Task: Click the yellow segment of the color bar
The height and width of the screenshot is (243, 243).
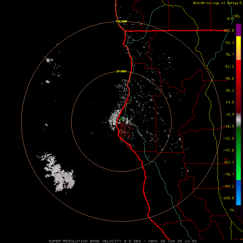Action: [x=238, y=42]
